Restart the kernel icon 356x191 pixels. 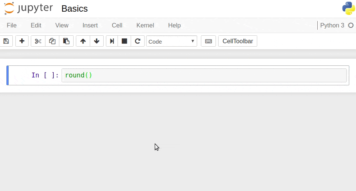[137, 41]
